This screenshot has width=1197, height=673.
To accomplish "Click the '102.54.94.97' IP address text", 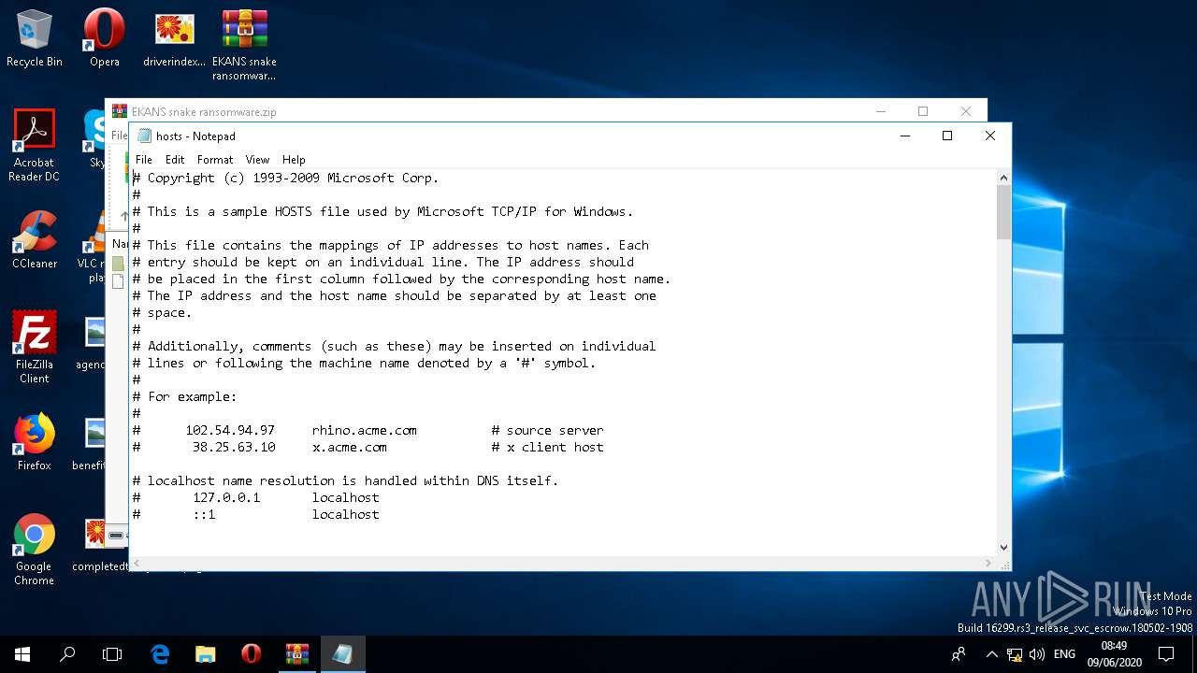I will click(x=230, y=430).
